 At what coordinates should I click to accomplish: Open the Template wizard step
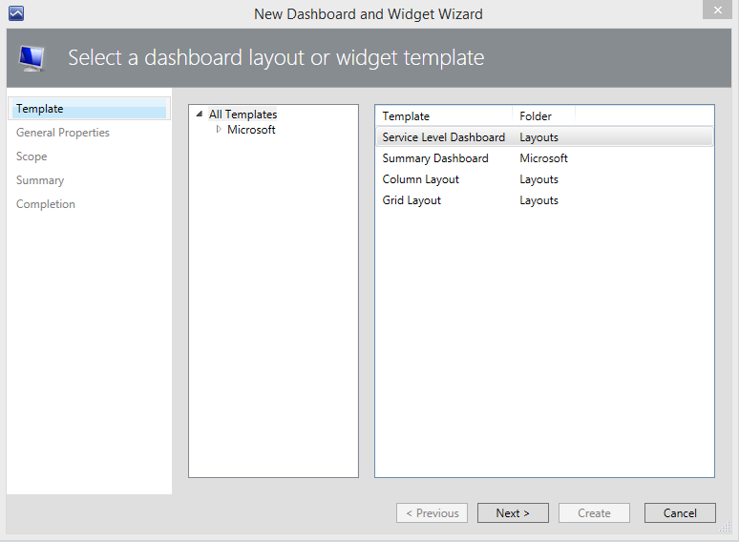tap(90, 109)
